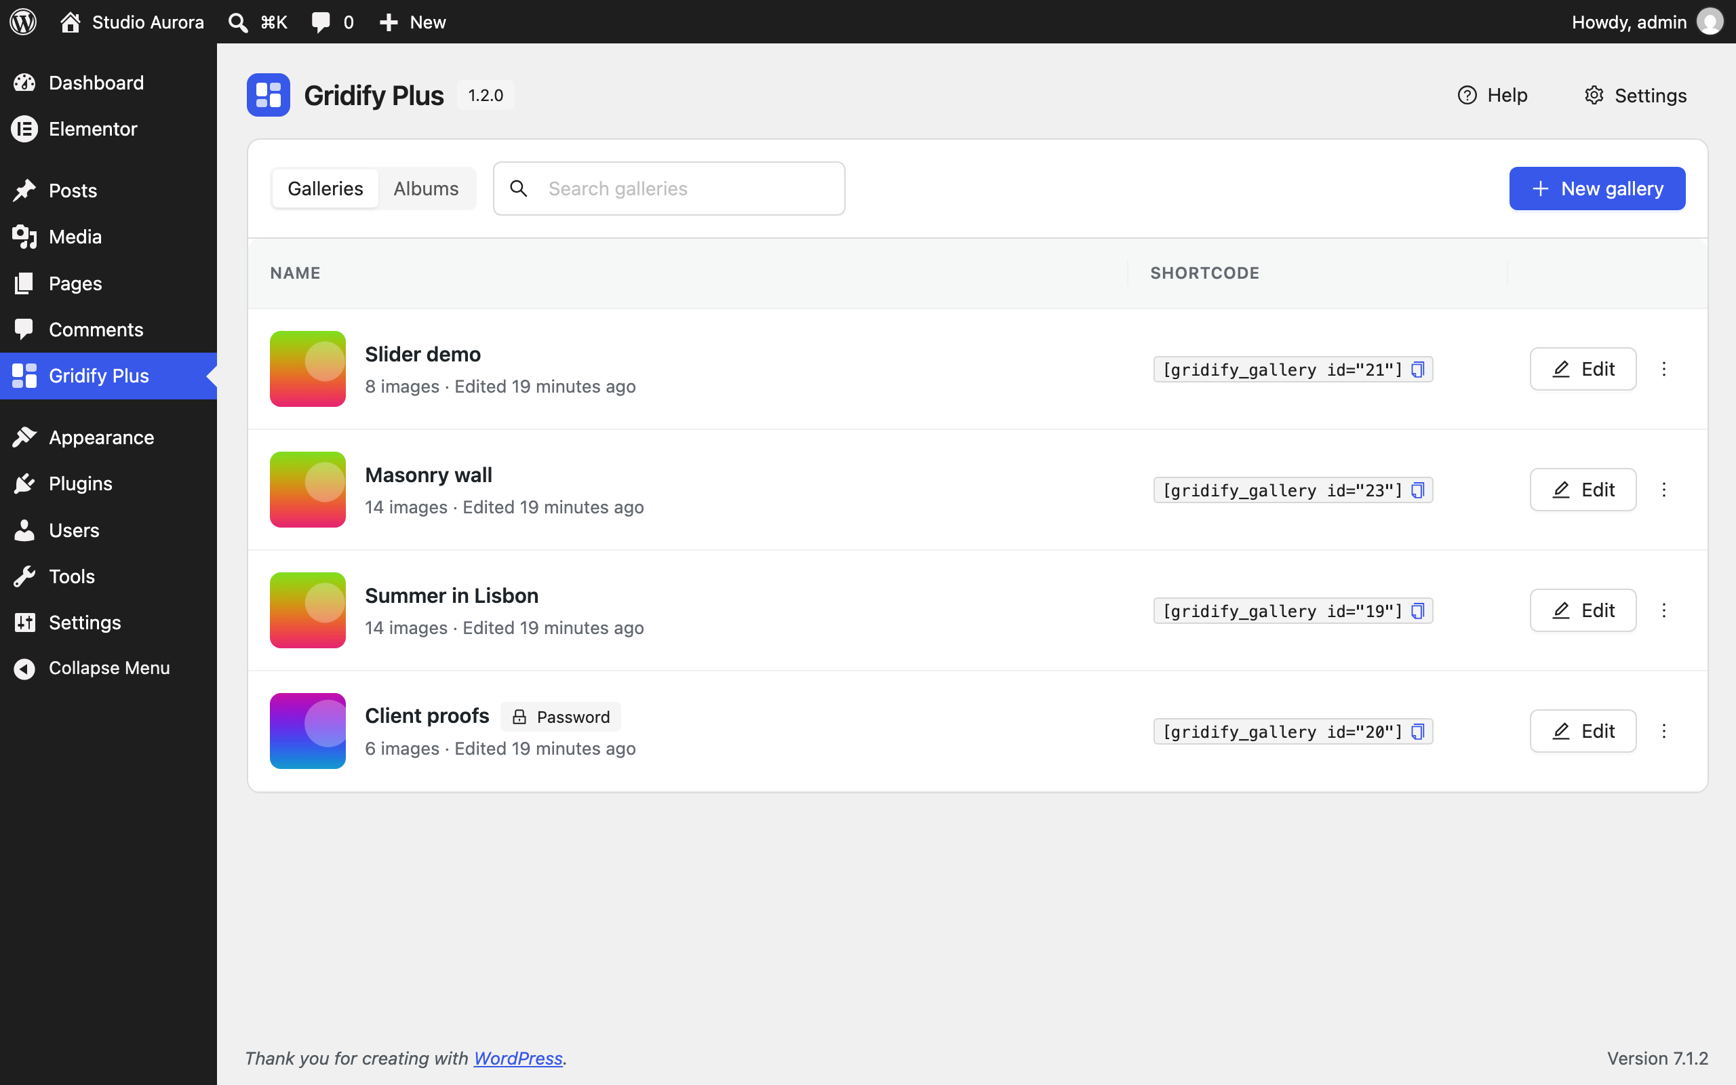Image resolution: width=1736 pixels, height=1085 pixels.
Task: Open Plugins in the sidebar
Action: pos(108,484)
